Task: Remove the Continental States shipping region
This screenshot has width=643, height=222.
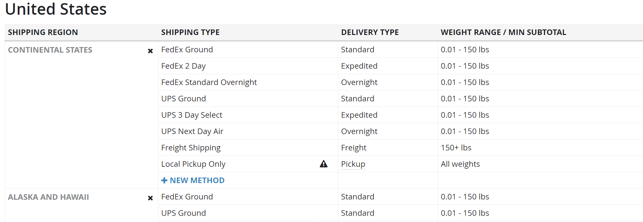Action: (x=150, y=51)
